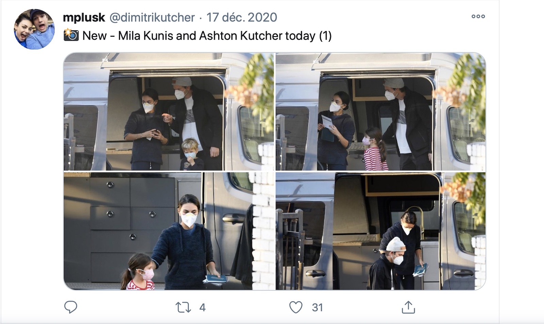Open photo of woman looking at phone with blond child
544x324 pixels.
coord(169,112)
